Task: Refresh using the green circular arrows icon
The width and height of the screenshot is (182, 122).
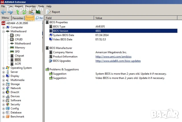Action: pyautogui.click(x=24, y=12)
